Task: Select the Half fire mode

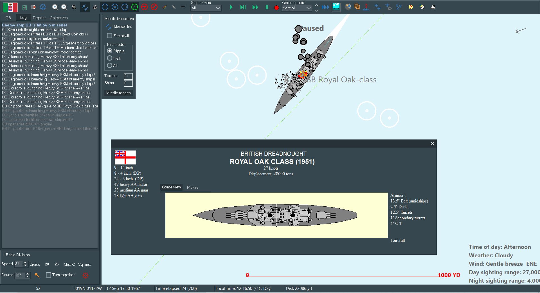Action: coord(110,58)
